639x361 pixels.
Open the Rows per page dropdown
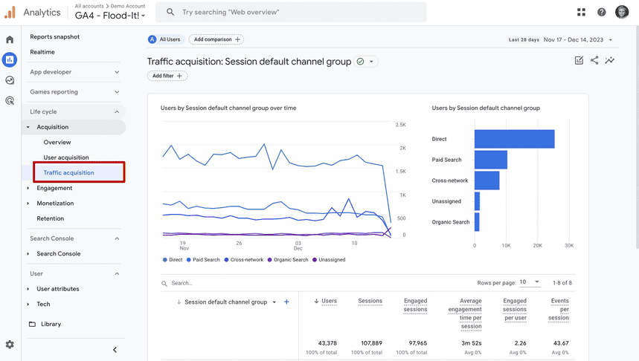click(530, 282)
